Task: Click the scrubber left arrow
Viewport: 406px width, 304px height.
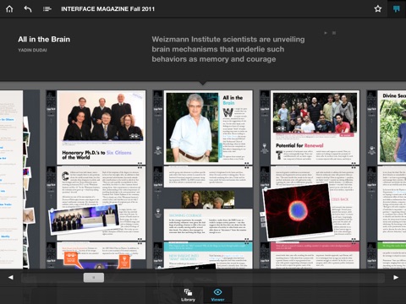Action: 11,278
